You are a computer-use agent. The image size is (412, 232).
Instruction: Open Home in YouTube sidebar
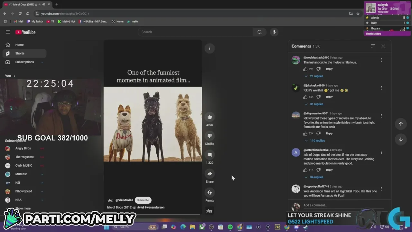pos(25,45)
